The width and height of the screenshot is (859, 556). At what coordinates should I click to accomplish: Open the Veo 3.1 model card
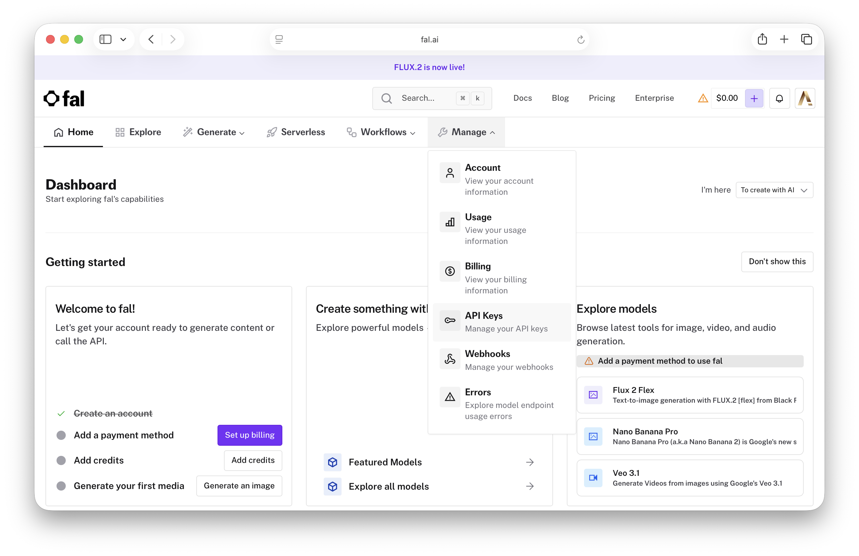click(x=690, y=478)
